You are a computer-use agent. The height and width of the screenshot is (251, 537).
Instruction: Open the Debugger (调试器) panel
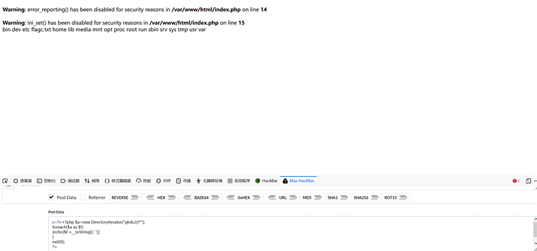tap(70, 181)
